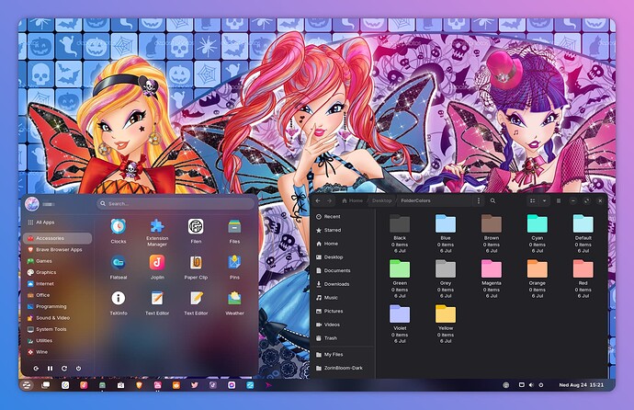634x410 pixels.
Task: Launch Extension Manager
Action: (157, 233)
